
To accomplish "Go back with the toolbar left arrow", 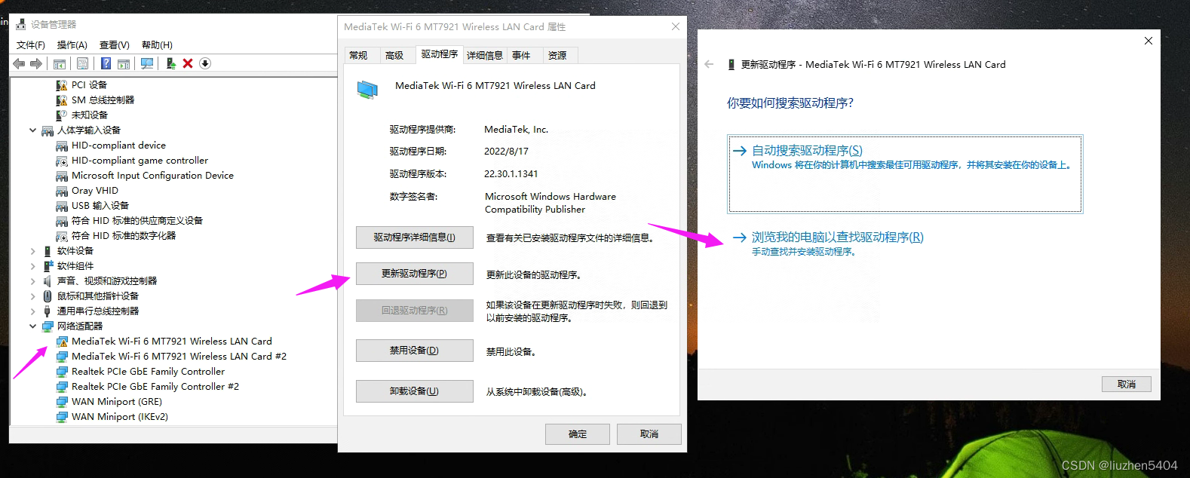I will pyautogui.click(x=19, y=63).
